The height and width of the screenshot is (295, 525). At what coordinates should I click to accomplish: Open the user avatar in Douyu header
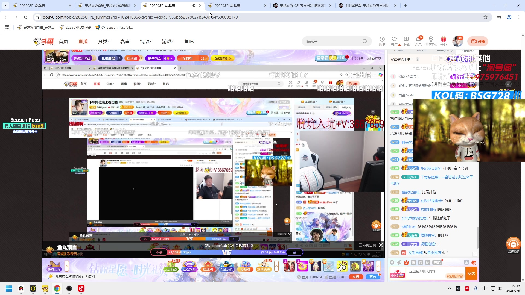(x=457, y=41)
